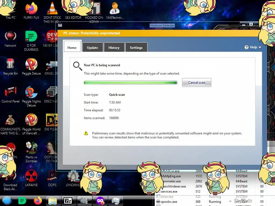Switch to the Update tab
Screen dimensions: 275x206
(93, 47)
